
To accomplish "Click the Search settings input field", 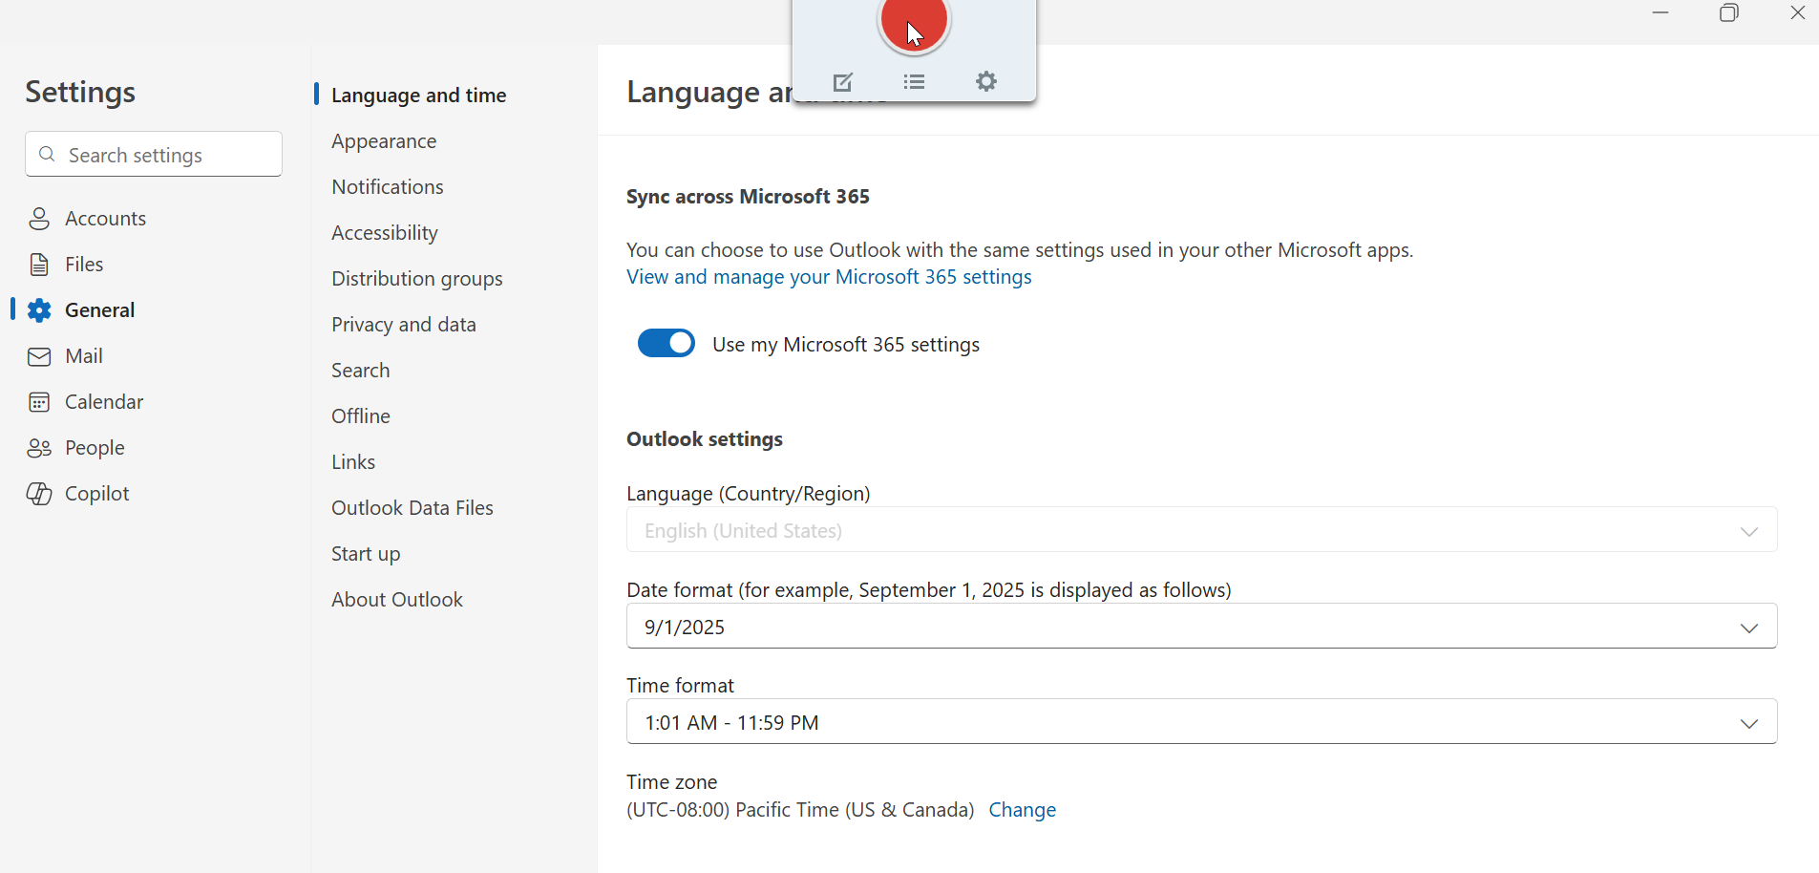I will tap(154, 154).
